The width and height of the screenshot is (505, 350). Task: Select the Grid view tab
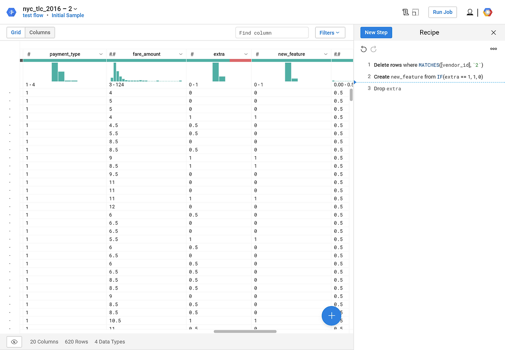click(15, 32)
